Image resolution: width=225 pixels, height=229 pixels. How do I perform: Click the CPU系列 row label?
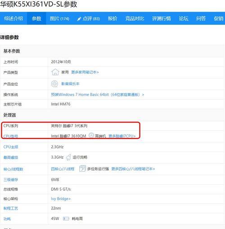click(11, 126)
